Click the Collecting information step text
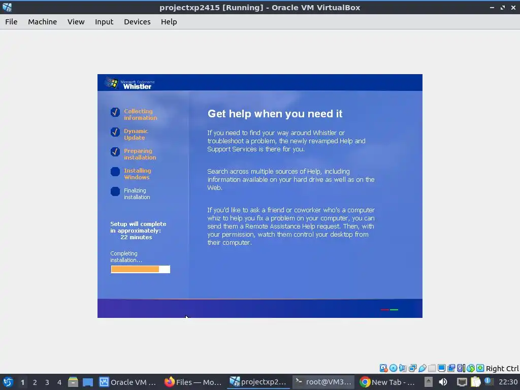This screenshot has height=390, width=520. (x=140, y=114)
